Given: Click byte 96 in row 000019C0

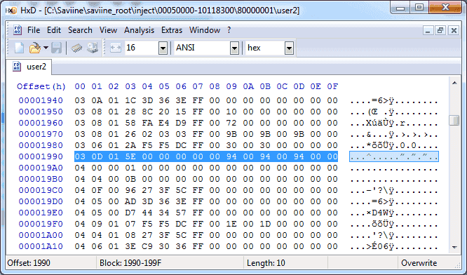Looking at the screenshot, I should [130, 190].
